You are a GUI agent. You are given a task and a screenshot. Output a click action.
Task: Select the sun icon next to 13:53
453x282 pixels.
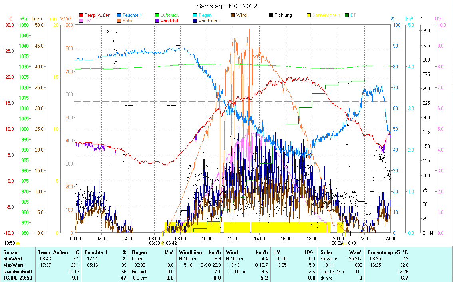(18, 243)
